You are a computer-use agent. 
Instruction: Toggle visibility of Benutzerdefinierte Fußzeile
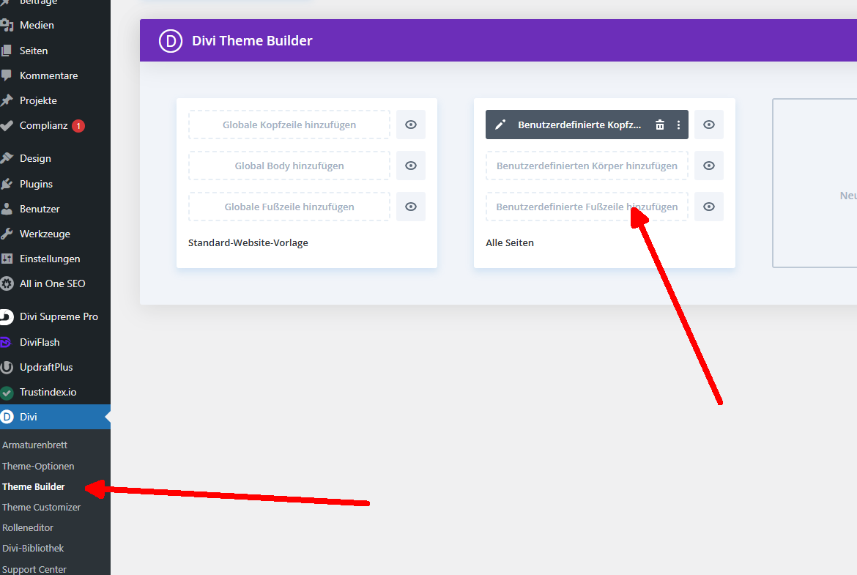(x=709, y=207)
